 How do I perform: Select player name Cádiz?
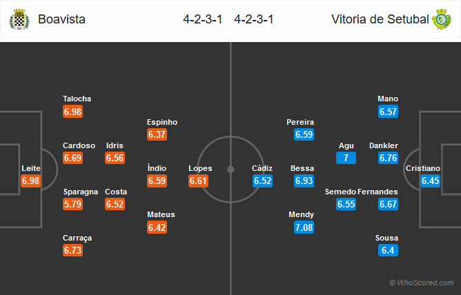[262, 168]
